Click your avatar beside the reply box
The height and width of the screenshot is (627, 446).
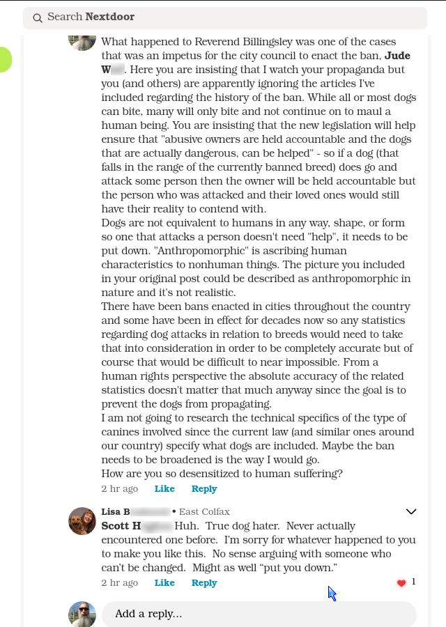(x=82, y=614)
